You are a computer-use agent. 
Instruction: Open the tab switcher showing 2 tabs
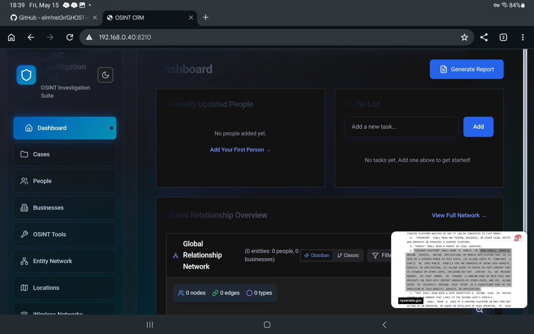[503, 37]
